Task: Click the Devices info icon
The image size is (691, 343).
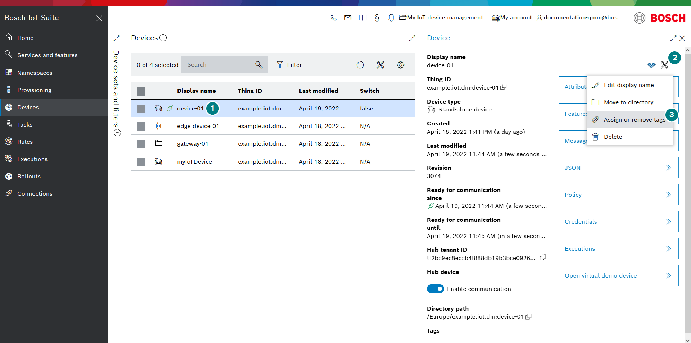Action: (x=163, y=38)
